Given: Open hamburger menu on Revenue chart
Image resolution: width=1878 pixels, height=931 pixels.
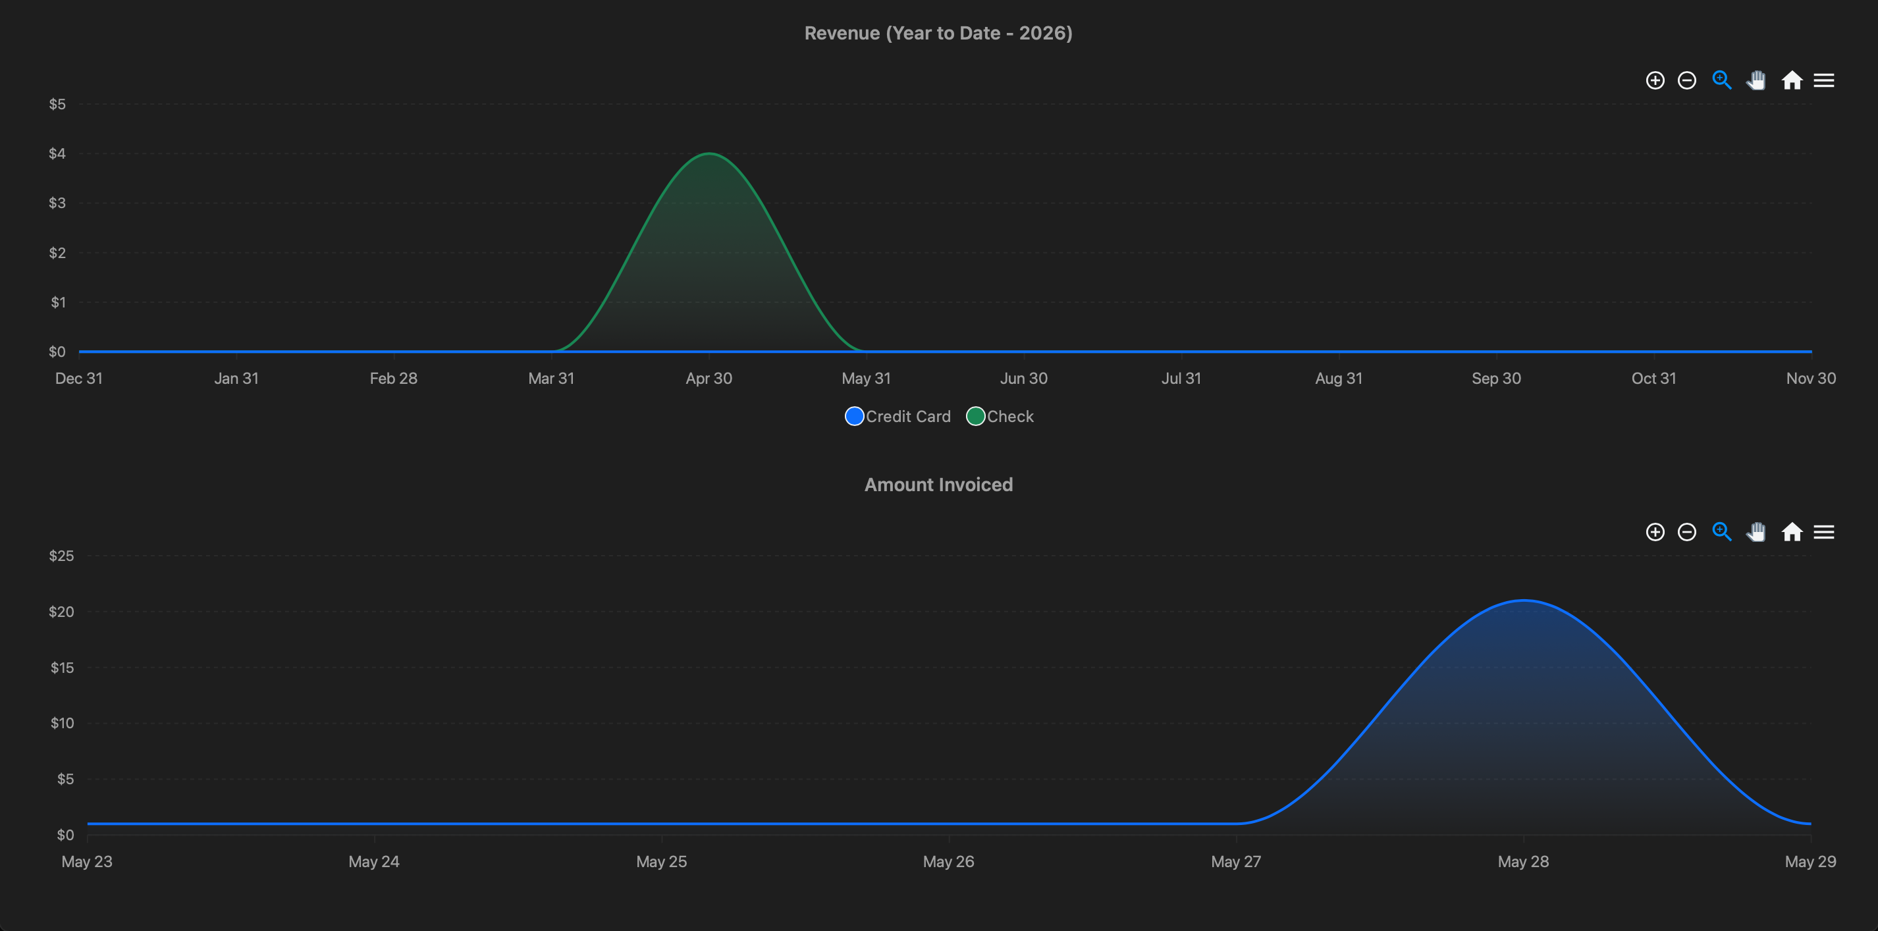Looking at the screenshot, I should pyautogui.click(x=1824, y=80).
